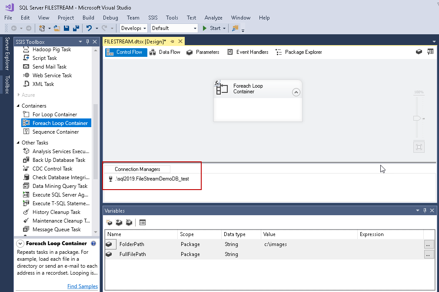Open Variable Grid Options icon
This screenshot has width=439, height=292.
coord(143,223)
